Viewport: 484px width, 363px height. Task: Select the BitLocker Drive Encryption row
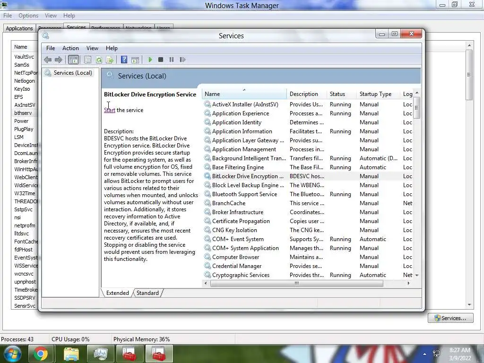307,176
